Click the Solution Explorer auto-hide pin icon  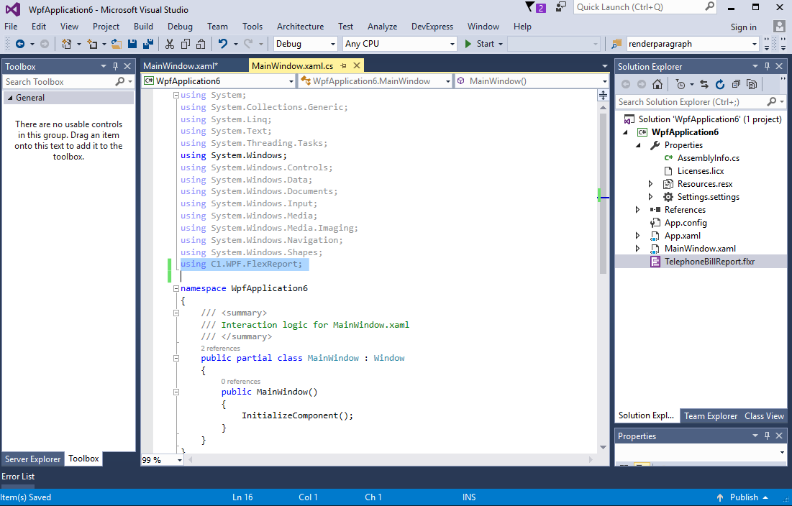[x=767, y=66]
